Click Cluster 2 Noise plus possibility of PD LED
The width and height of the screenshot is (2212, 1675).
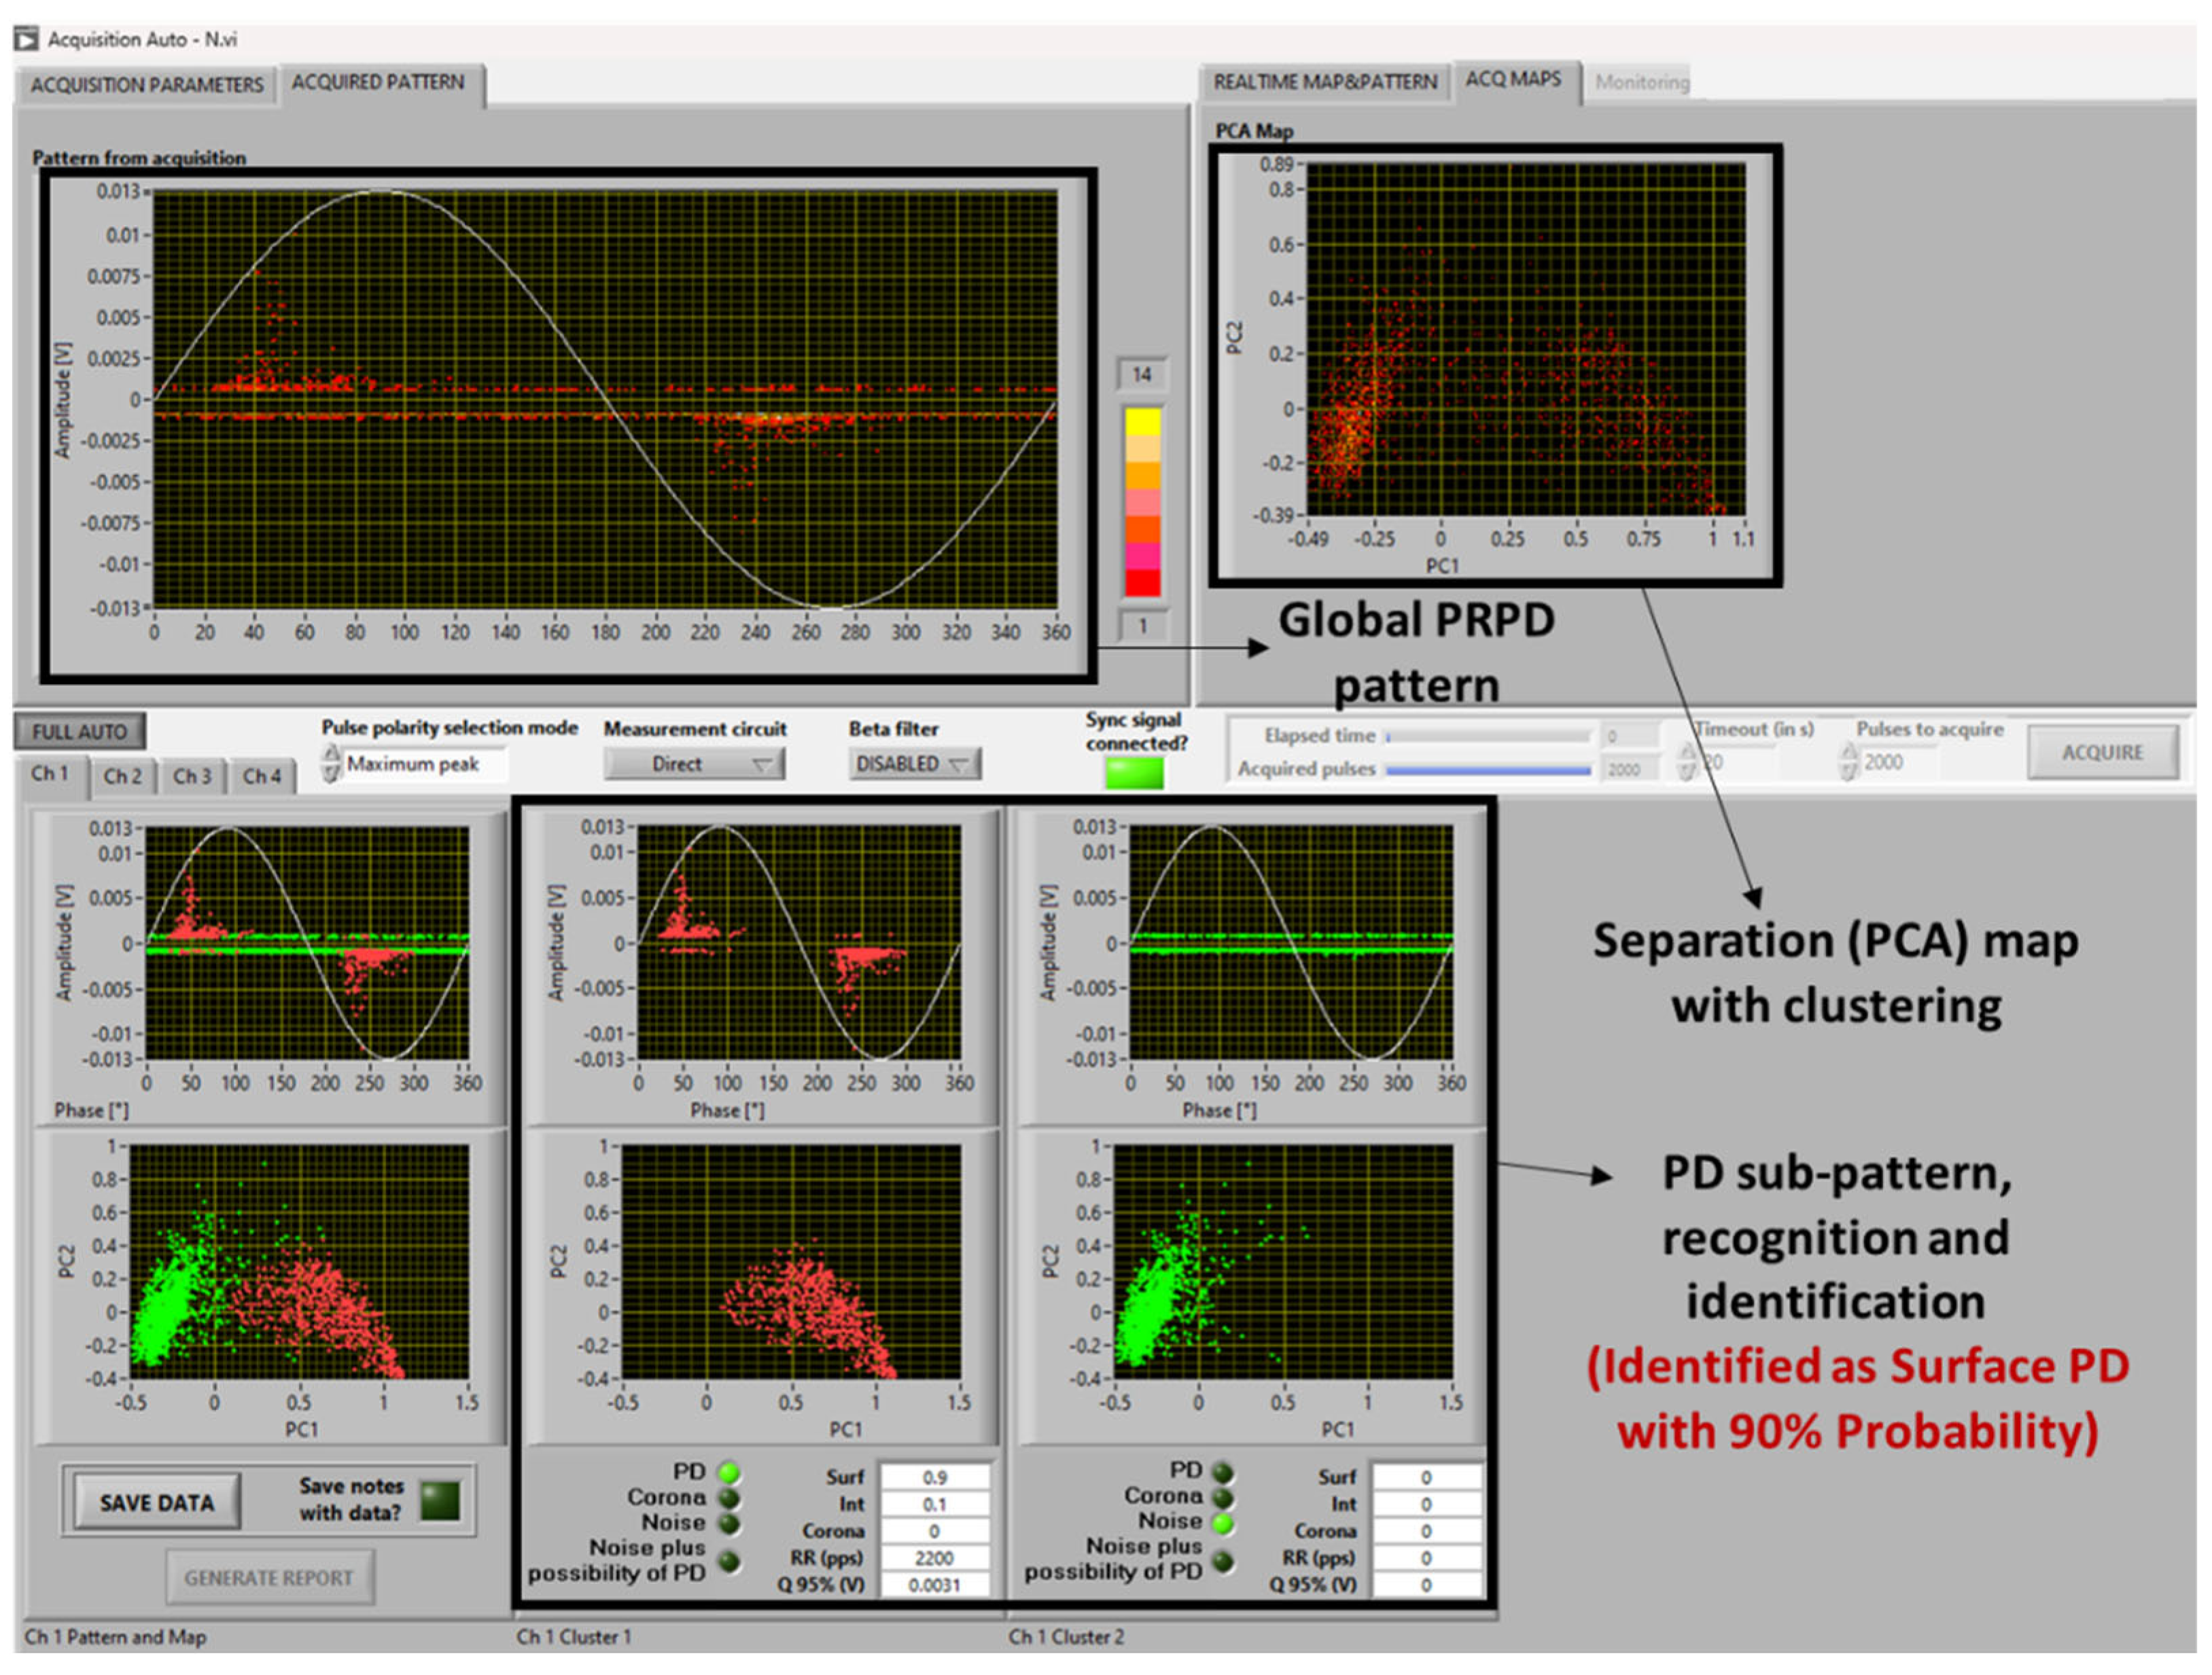coord(1222,1561)
